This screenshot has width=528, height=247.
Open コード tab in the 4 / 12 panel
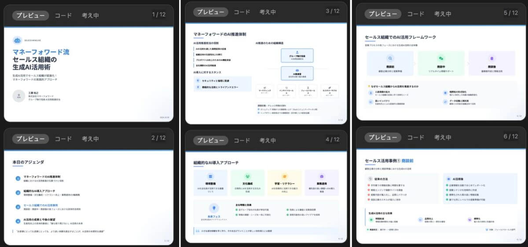point(242,140)
